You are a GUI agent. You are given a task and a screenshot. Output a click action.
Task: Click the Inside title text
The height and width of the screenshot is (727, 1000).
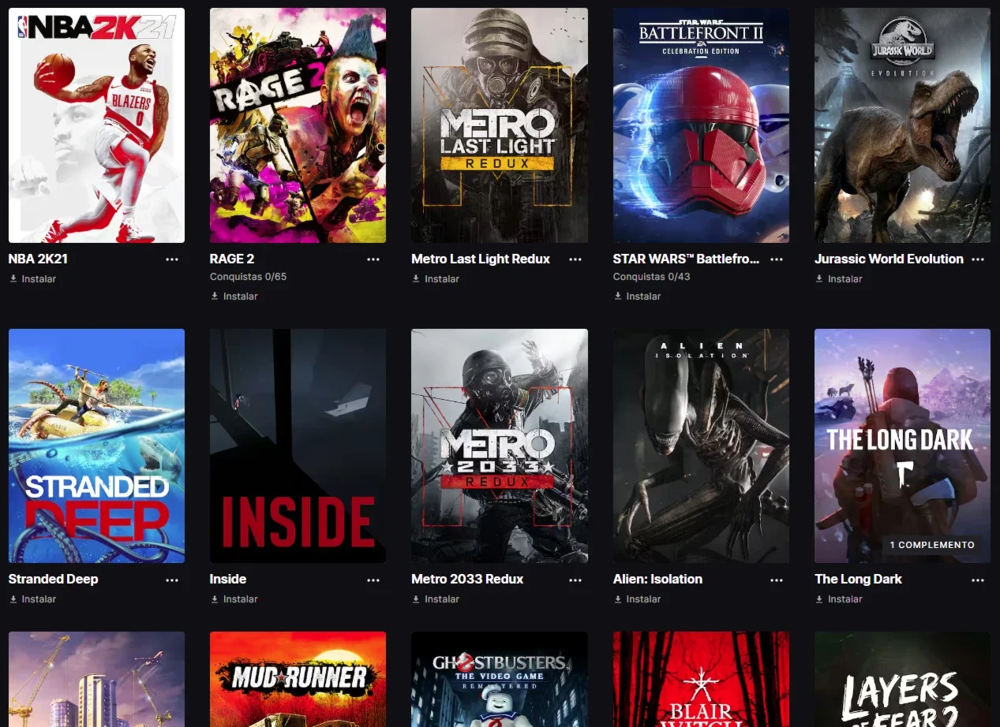click(x=228, y=579)
